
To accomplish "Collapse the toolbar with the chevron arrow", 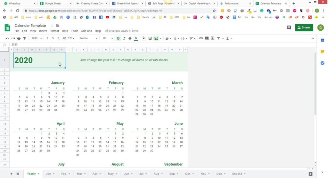I will [313, 38].
